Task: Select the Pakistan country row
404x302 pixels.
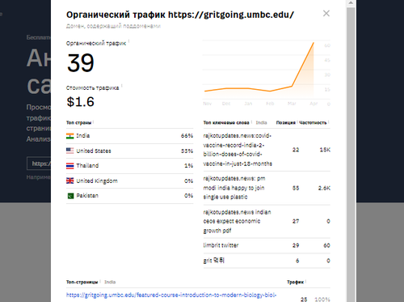Action: (129, 196)
